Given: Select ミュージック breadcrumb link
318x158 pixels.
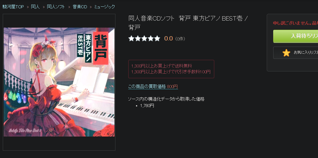Looking at the screenshot, I should [x=104, y=7].
